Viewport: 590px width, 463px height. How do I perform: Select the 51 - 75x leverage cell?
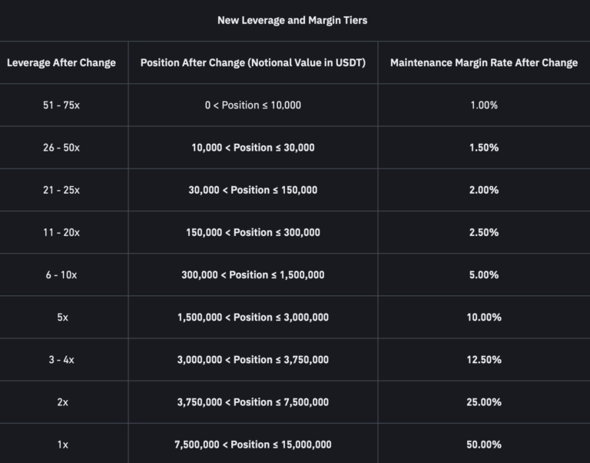61,105
